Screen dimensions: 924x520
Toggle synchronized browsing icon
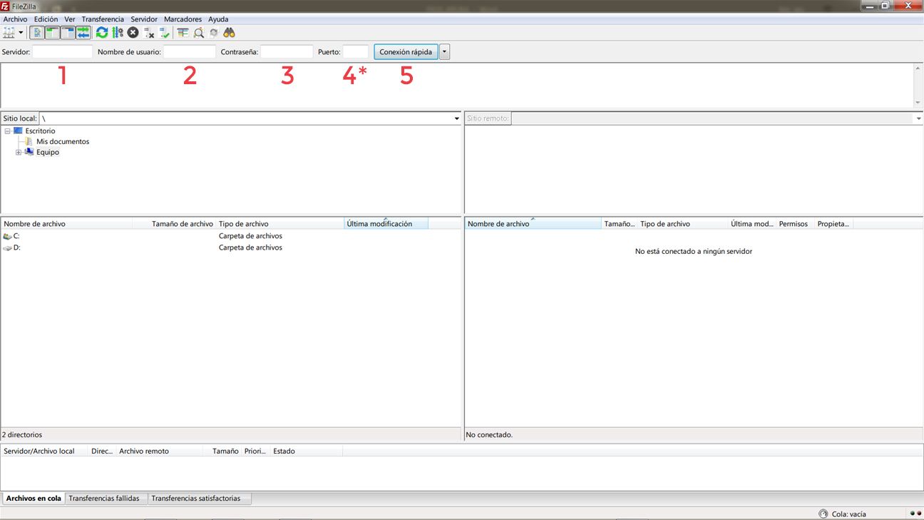click(x=214, y=33)
